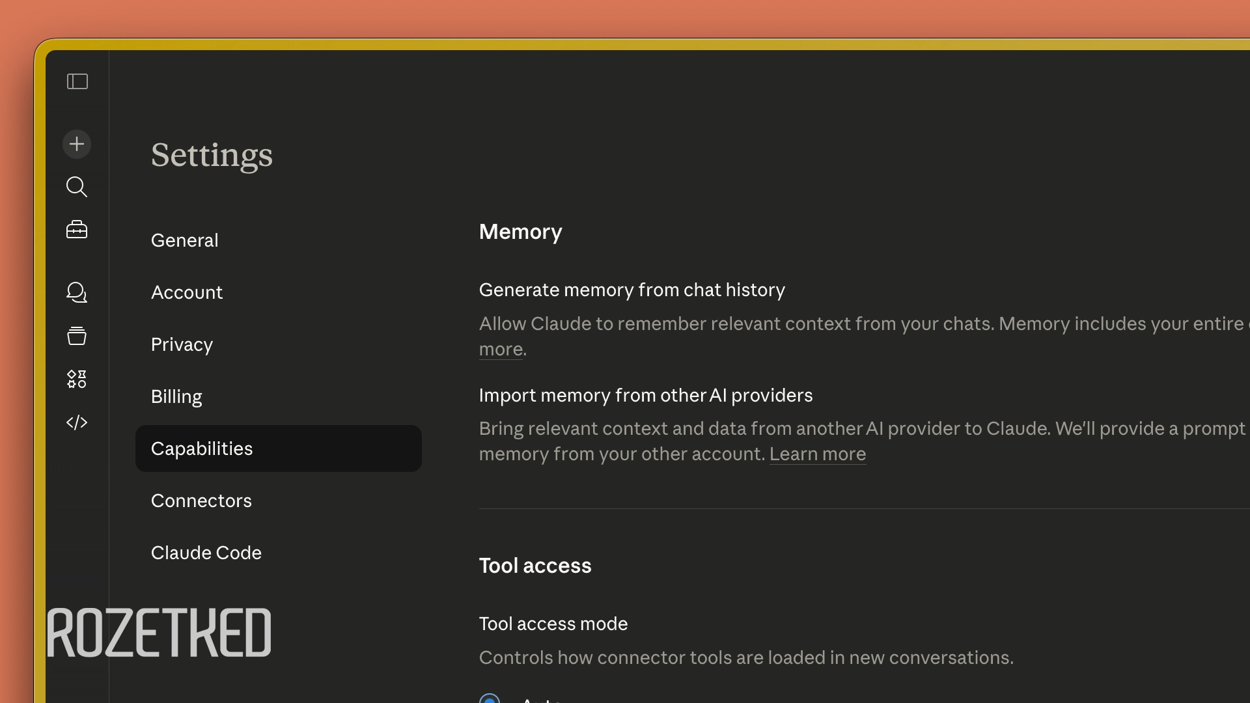Click Generate memory from chat history option
The height and width of the screenshot is (703, 1250).
(x=632, y=290)
